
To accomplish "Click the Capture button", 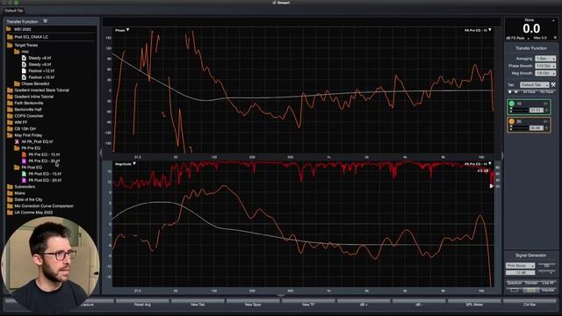I will 87,305.
